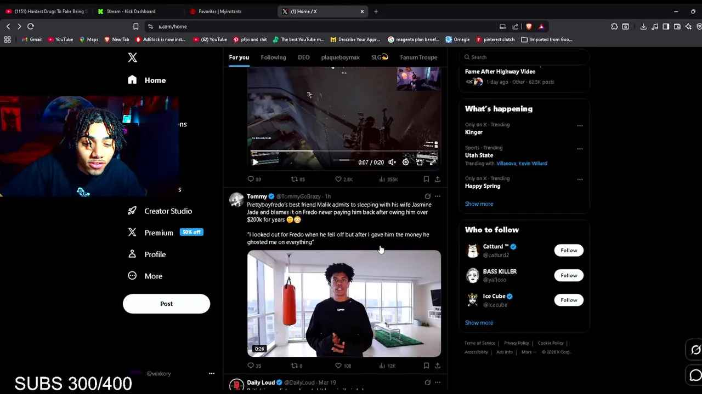Switch to the For you tab

[239, 57]
